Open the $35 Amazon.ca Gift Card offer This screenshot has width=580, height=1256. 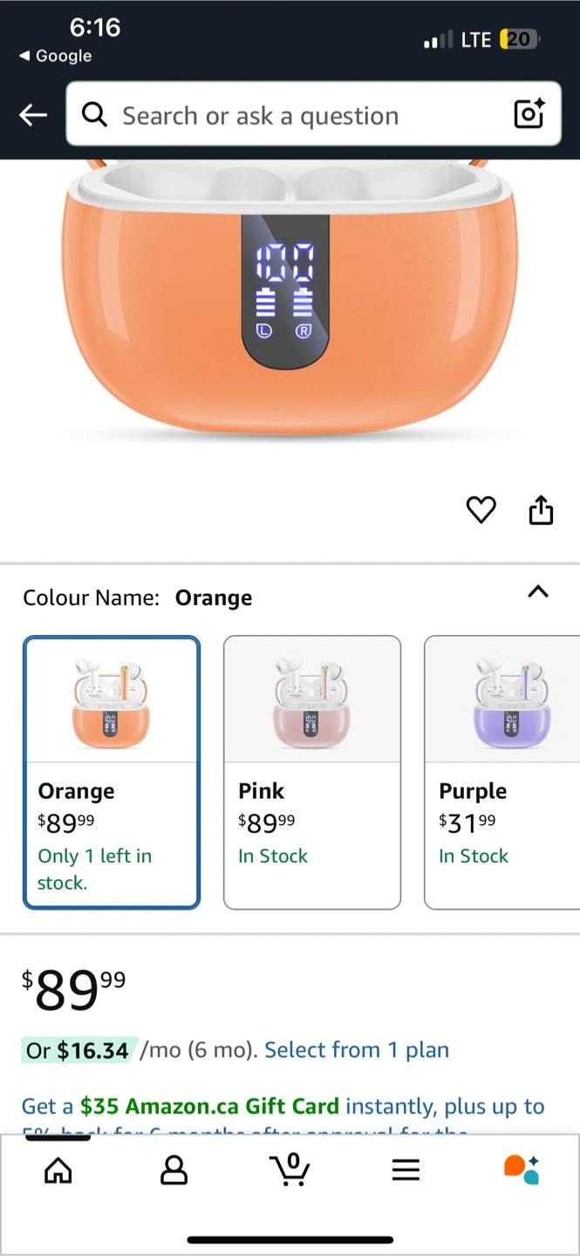[x=209, y=1107]
